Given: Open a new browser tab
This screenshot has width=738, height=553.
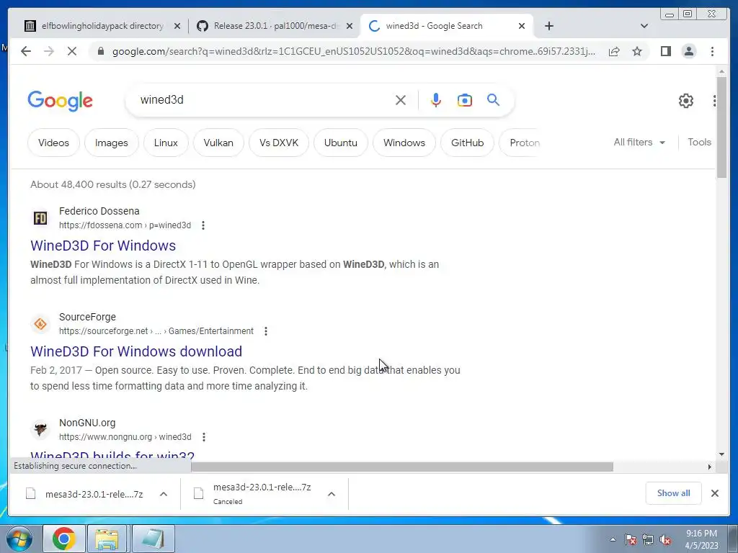Looking at the screenshot, I should pos(548,26).
